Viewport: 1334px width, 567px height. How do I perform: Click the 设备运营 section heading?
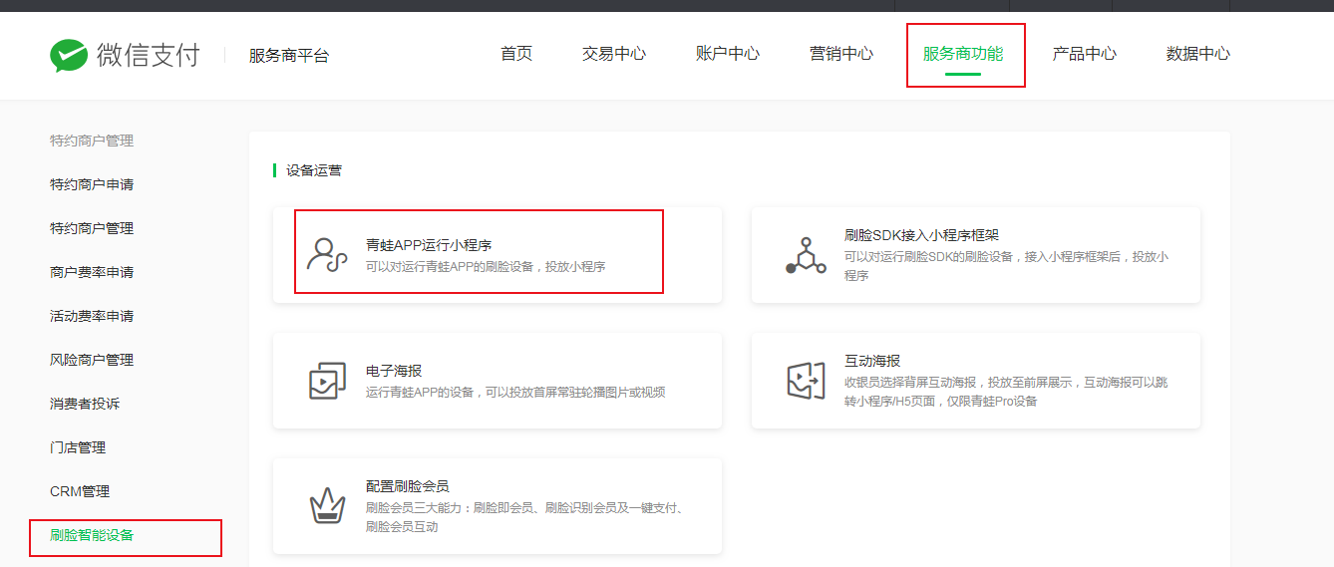tap(314, 170)
